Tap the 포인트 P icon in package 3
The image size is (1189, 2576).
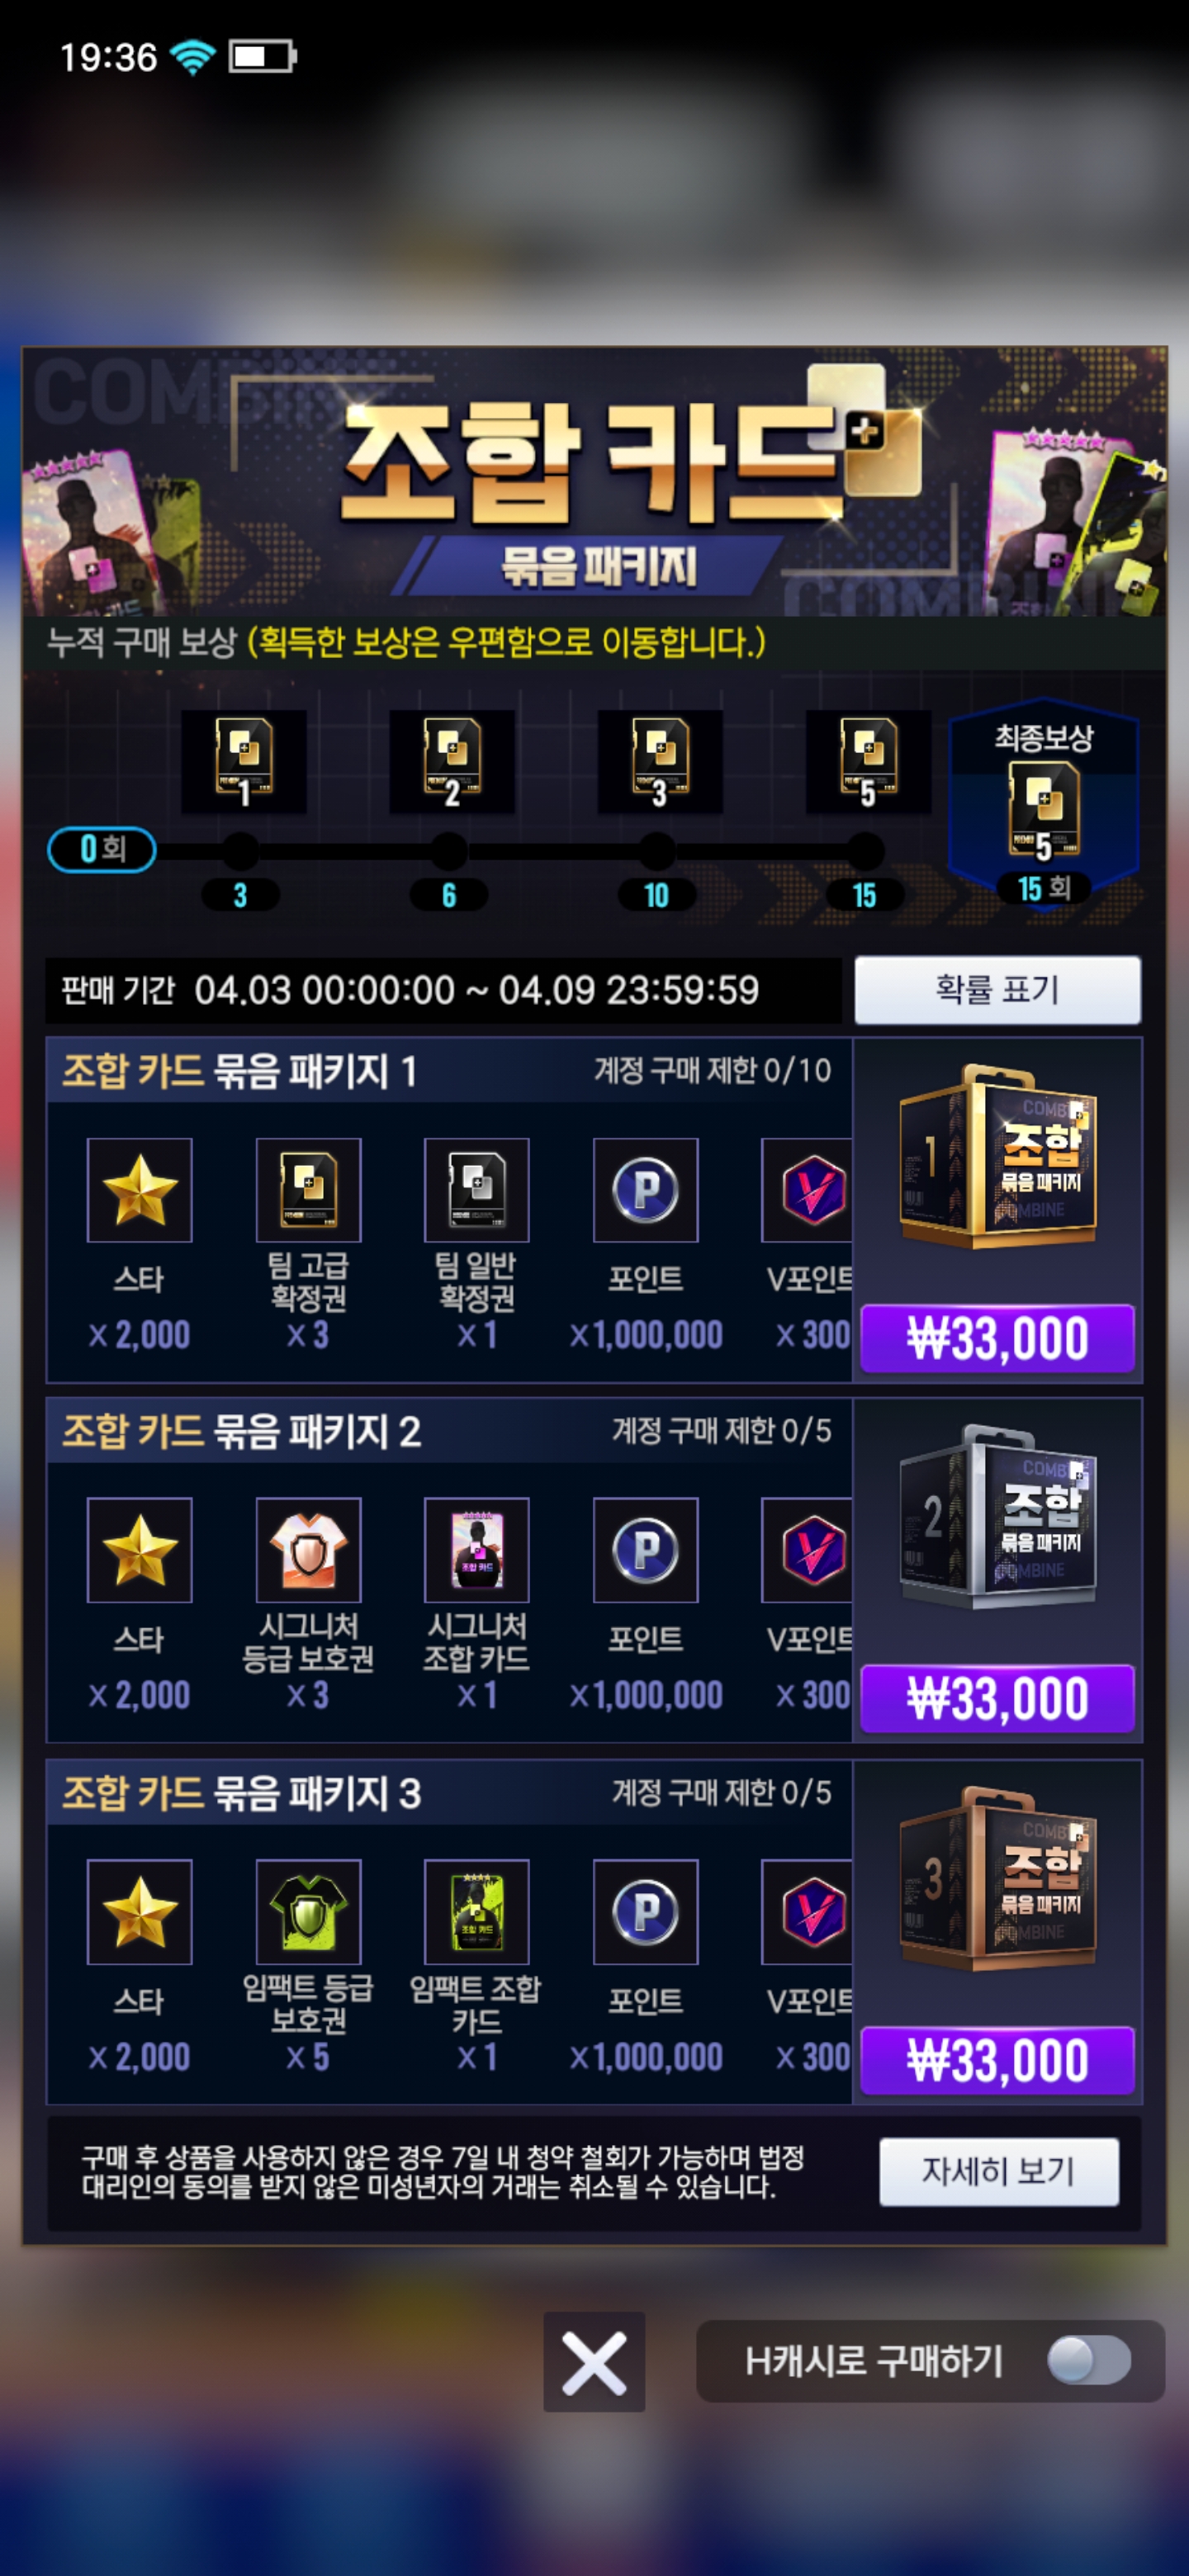[646, 1912]
